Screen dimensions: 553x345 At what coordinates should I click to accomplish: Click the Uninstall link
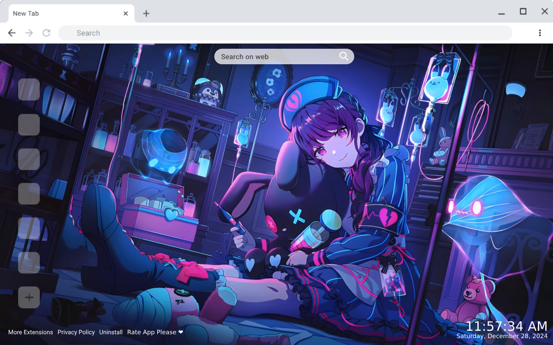(111, 332)
